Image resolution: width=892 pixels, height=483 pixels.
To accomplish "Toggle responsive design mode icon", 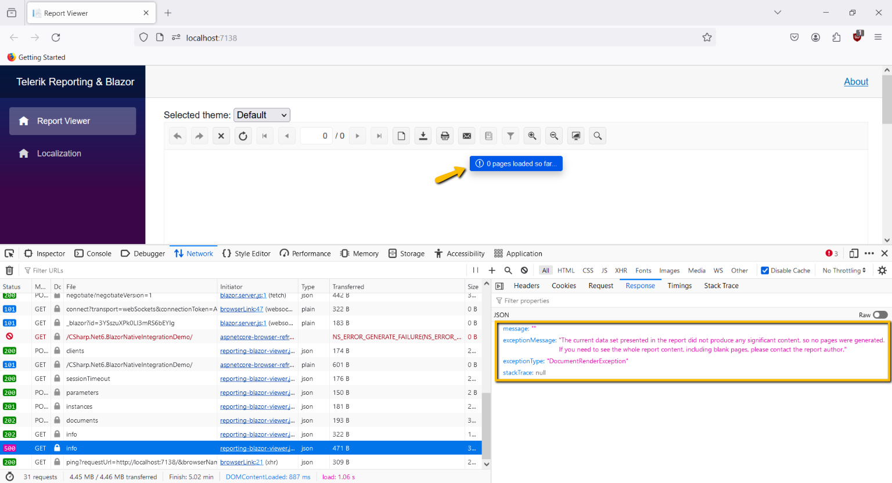I will [x=853, y=253].
